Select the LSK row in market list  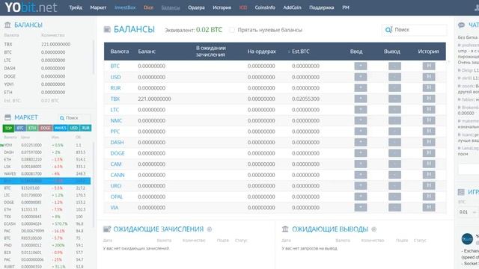[x=46, y=167]
